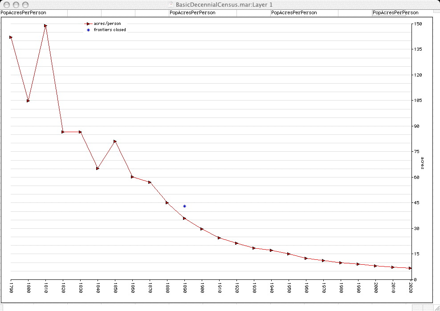Click the 1790 triangle data marker
Viewport: 440px width, 311px height.
point(11,37)
